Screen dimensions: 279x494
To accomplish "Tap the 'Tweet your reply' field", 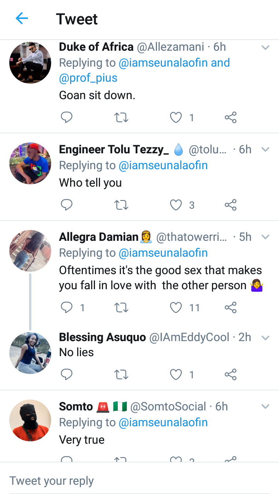I will coord(139,481).
